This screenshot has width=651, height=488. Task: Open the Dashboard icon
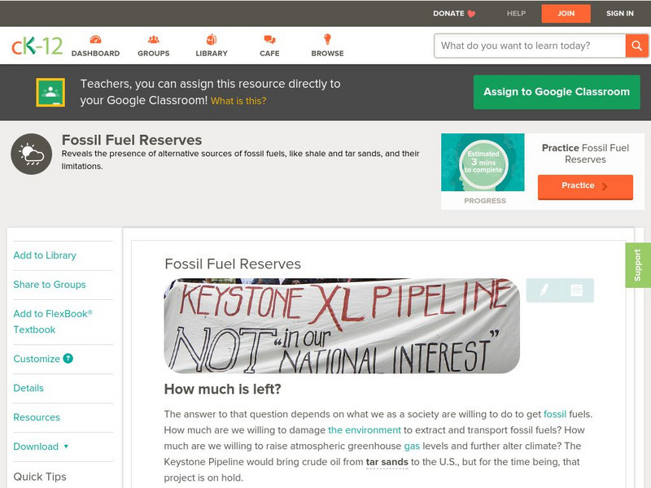click(95, 41)
